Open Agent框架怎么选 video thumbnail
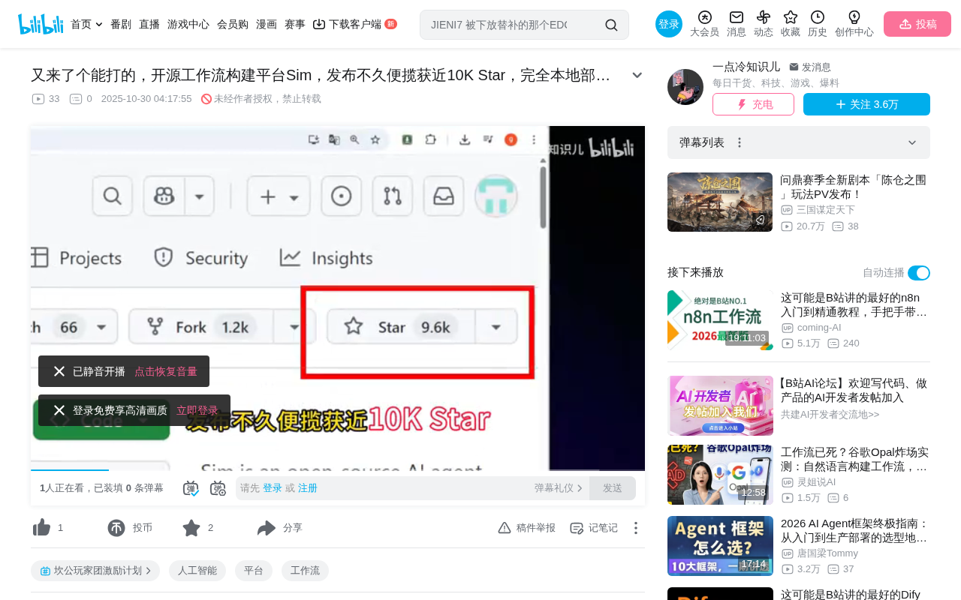The height and width of the screenshot is (600, 961). [x=720, y=546]
